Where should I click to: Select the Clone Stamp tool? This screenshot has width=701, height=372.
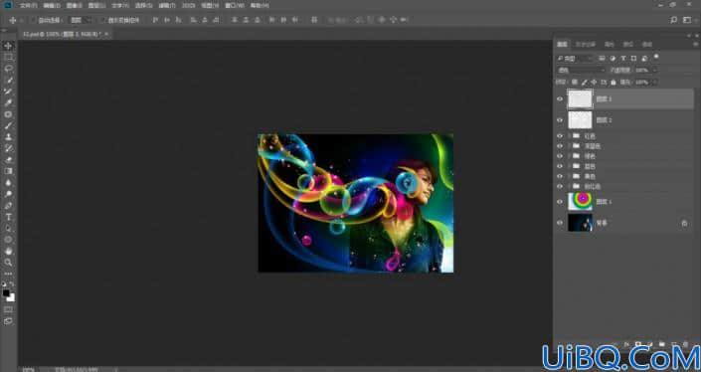8,137
